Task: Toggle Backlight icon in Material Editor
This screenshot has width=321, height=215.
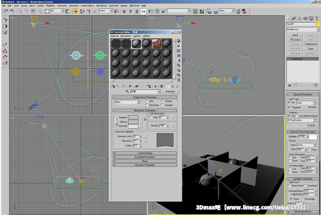Action: [178, 46]
